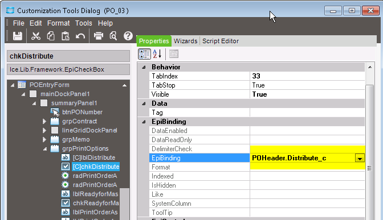Click the Print toolbar icon

click(x=99, y=36)
